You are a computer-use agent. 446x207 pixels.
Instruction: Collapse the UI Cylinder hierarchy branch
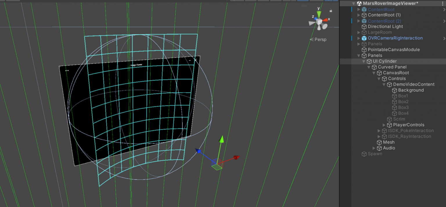tap(364, 61)
